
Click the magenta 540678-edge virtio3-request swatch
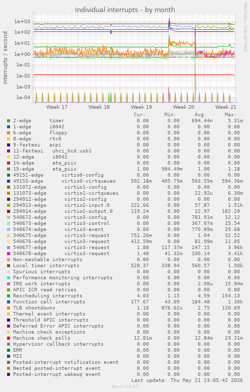(9, 254)
